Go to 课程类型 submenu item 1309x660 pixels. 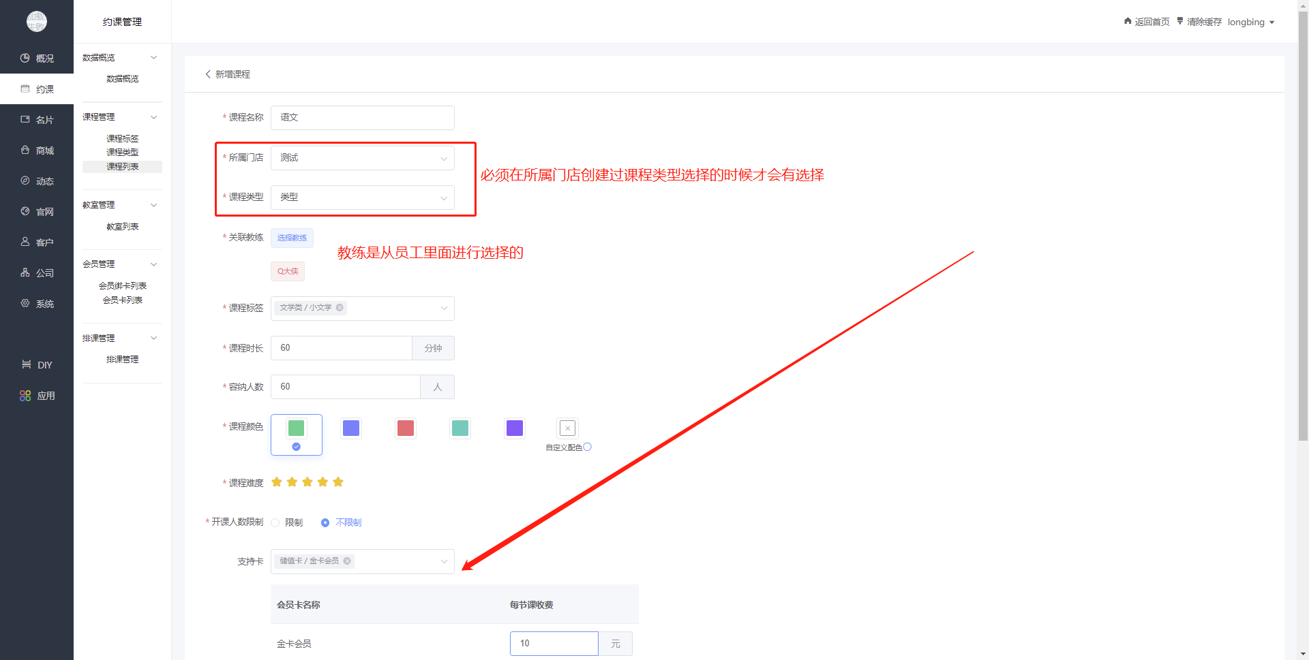[x=123, y=153]
